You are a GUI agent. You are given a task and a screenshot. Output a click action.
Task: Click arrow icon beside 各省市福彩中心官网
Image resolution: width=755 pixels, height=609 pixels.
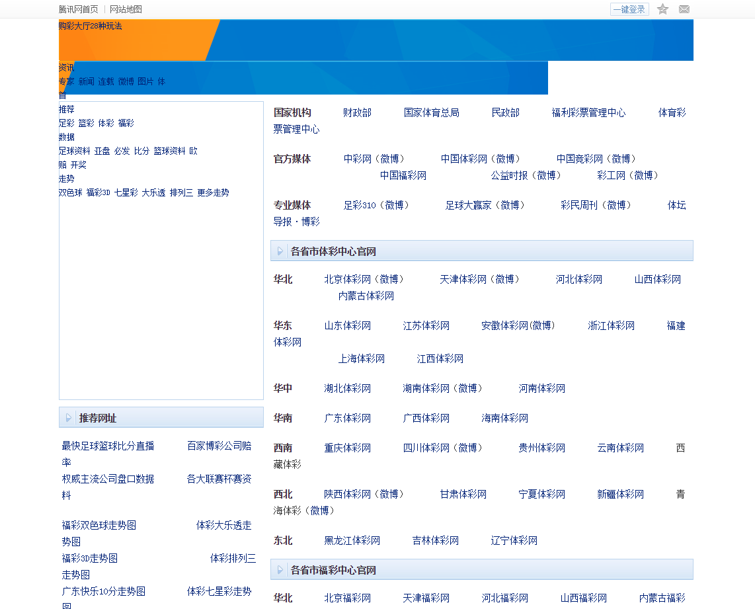tap(280, 570)
